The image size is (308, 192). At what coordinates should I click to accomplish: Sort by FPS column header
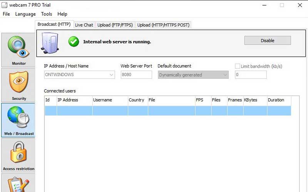(x=203, y=100)
